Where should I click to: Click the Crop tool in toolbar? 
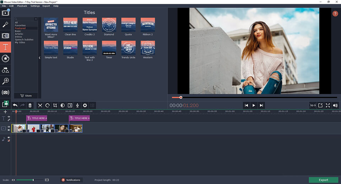55,105
